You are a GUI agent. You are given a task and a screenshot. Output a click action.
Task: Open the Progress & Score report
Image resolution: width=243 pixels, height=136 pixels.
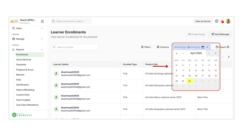(25, 70)
